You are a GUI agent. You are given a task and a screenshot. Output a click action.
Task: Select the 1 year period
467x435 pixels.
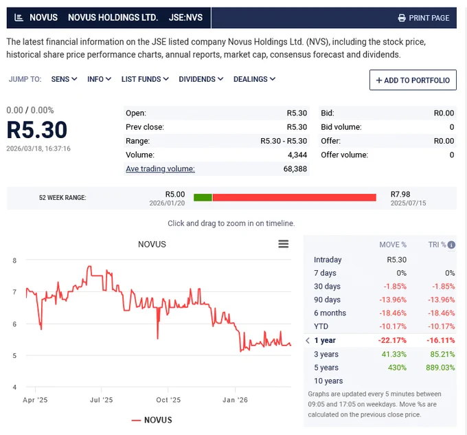tap(380, 340)
